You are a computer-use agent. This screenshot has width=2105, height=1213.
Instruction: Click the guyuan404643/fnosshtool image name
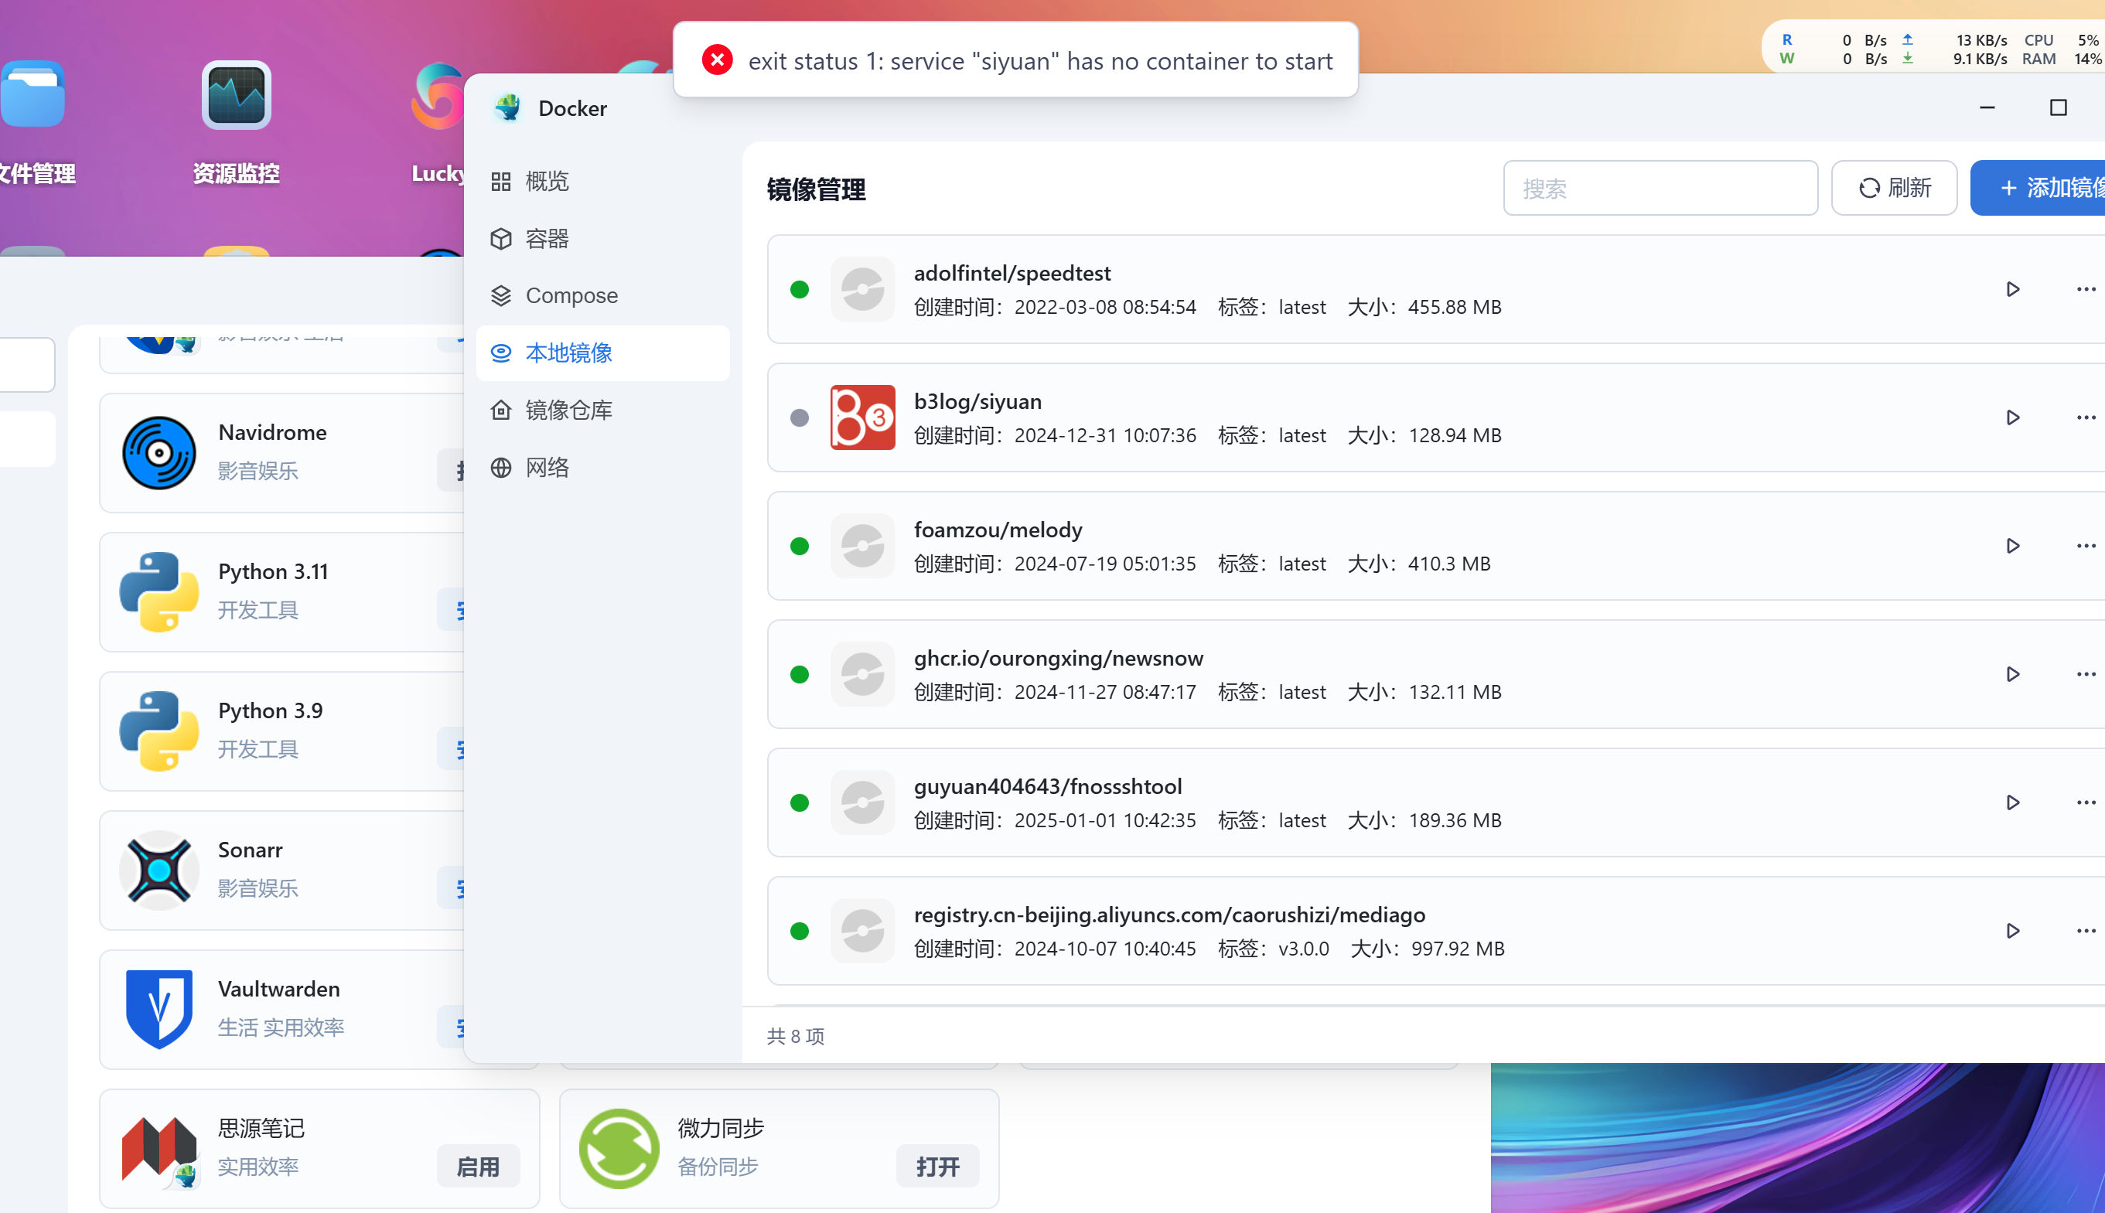pos(1049,786)
